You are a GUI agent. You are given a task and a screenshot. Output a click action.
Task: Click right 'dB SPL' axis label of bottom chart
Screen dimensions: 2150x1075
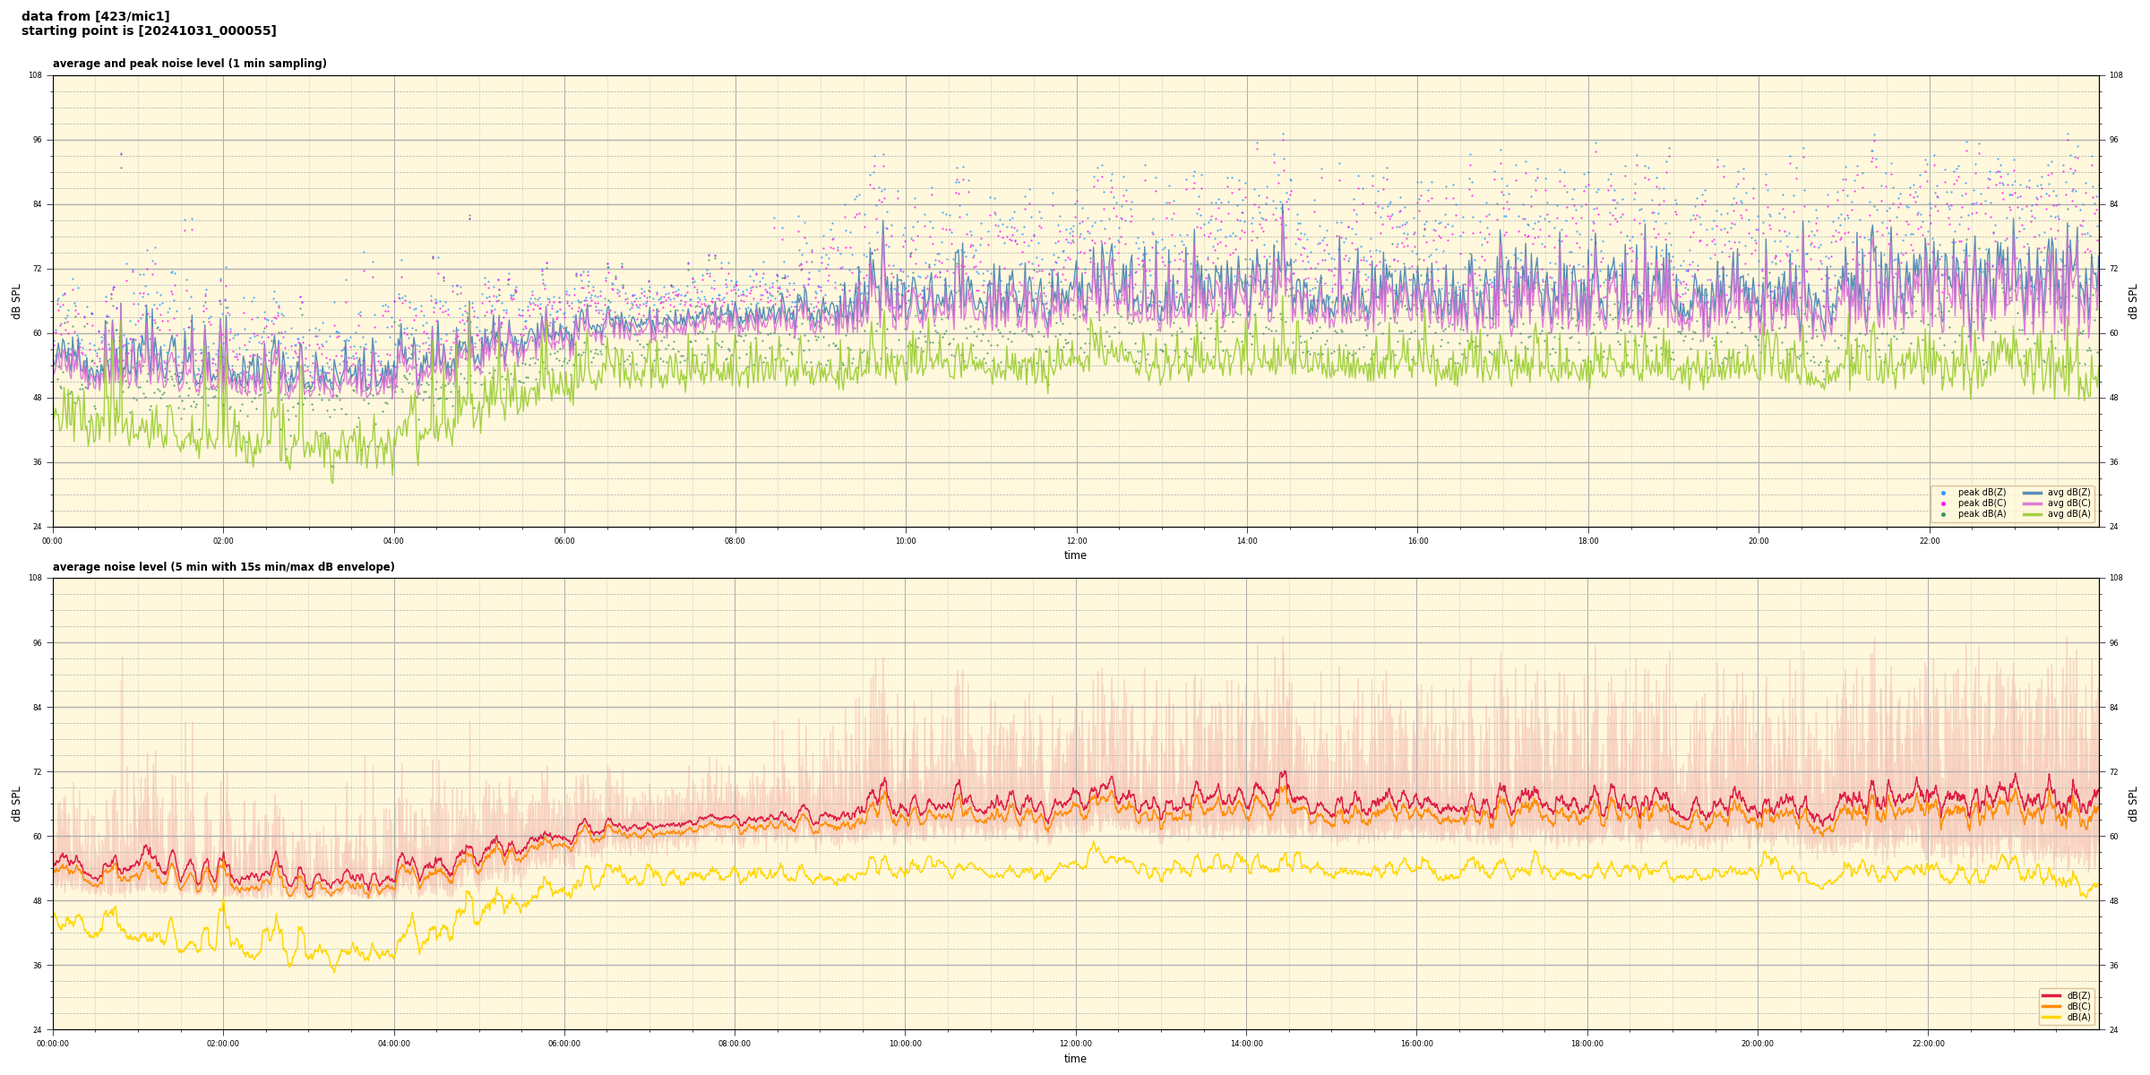[x=2133, y=804]
